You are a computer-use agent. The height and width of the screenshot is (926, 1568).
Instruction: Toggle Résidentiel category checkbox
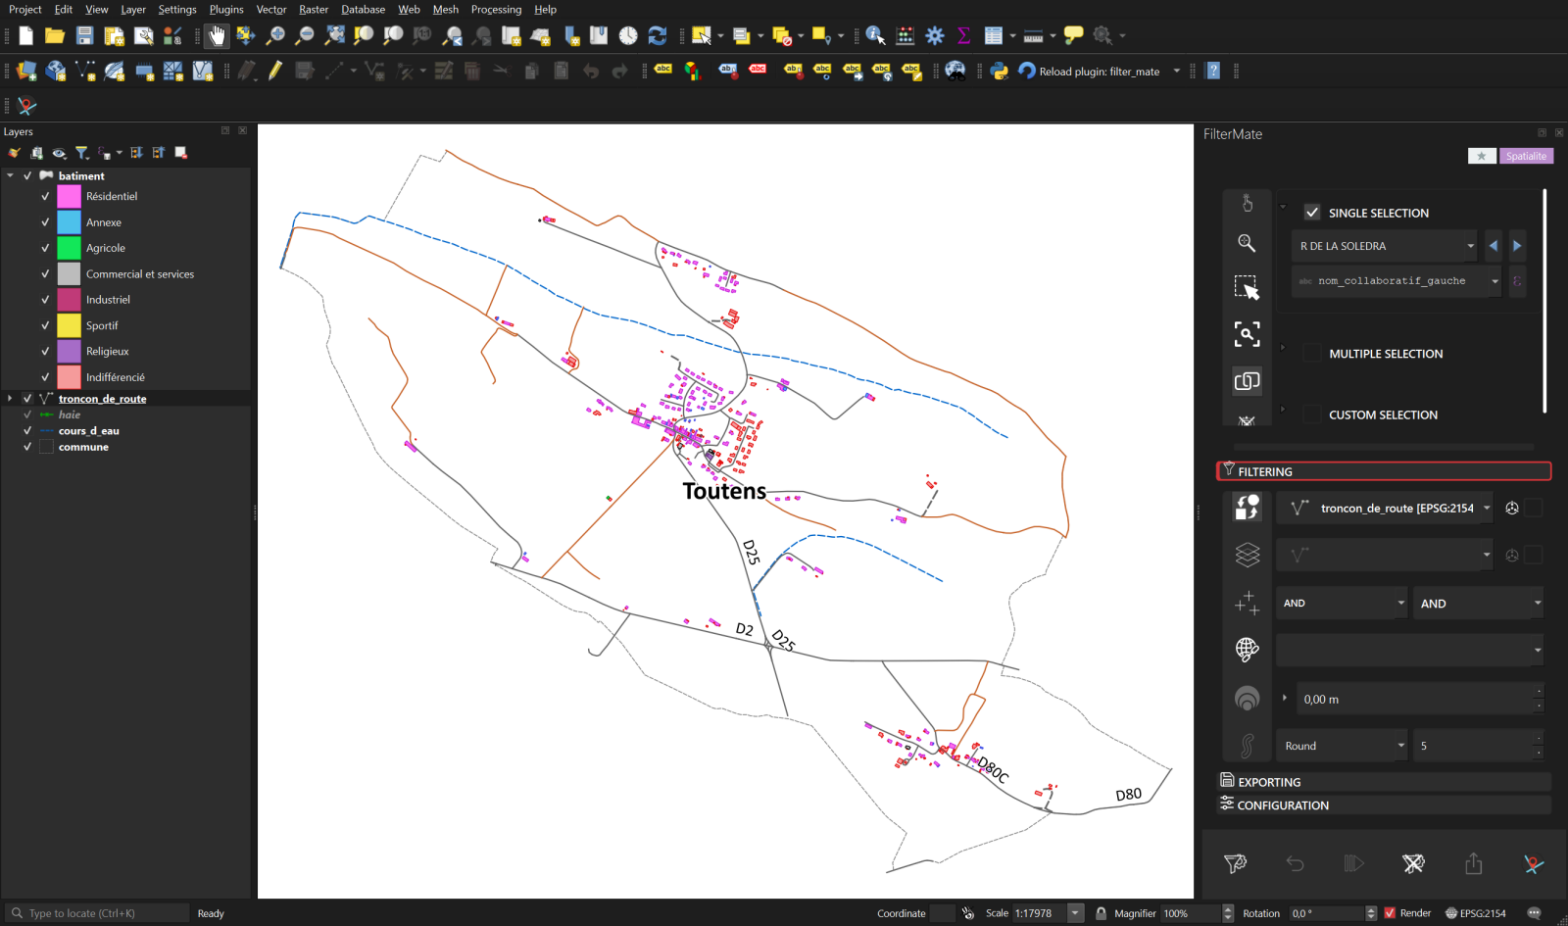click(45, 196)
